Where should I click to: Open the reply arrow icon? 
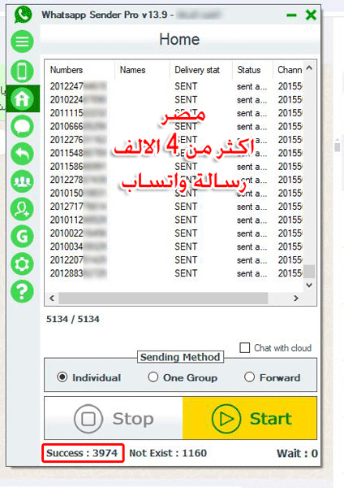22,154
